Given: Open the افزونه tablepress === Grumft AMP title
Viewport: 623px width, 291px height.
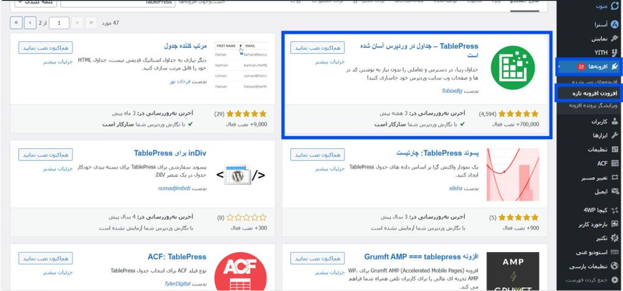Looking at the screenshot, I should 421,257.
